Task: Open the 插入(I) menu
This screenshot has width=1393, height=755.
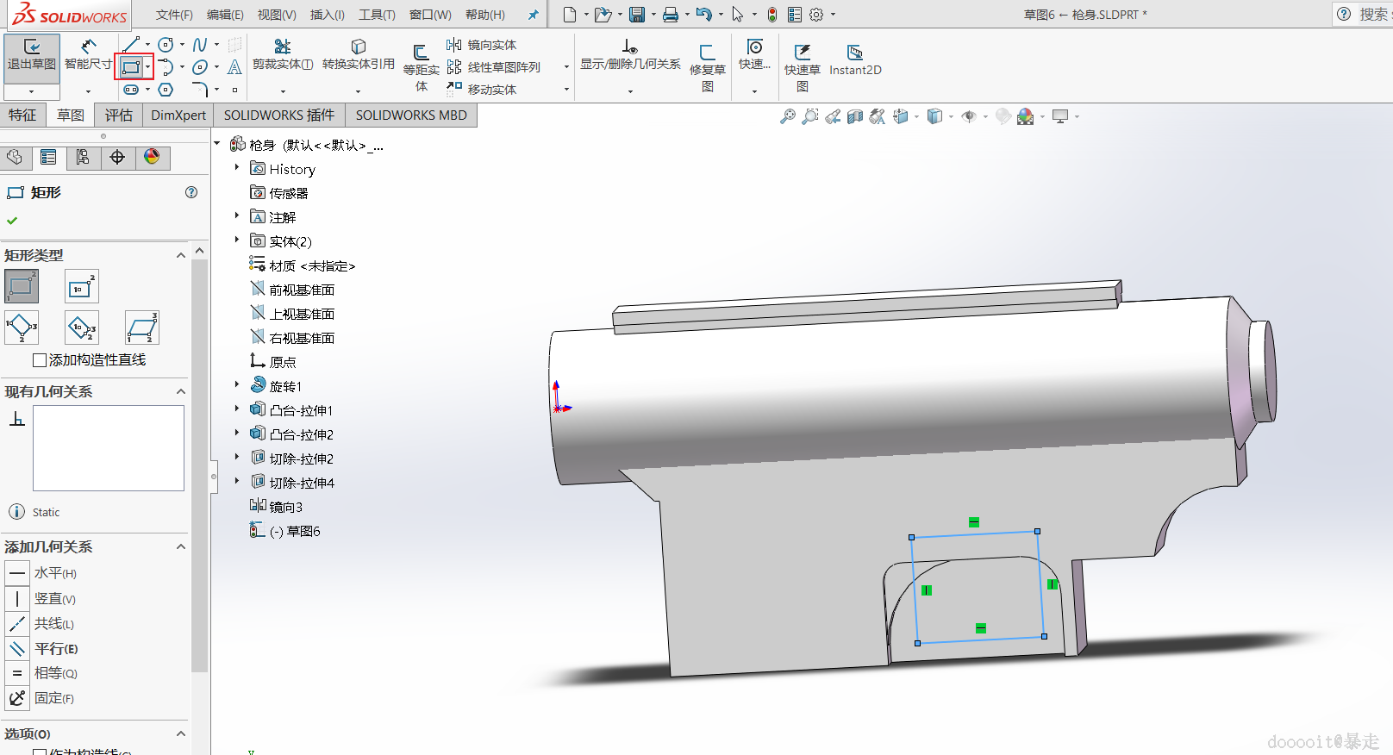Action: [327, 15]
